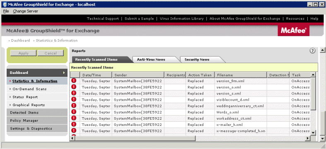Sort by Sender column header
Image resolution: width=326 pixels, height=149 pixels.
[138, 75]
